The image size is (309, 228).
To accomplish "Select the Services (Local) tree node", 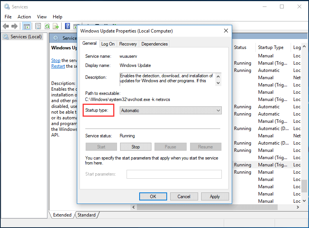I will tap(22, 37).
